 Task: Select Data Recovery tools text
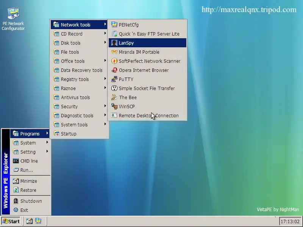click(x=81, y=70)
